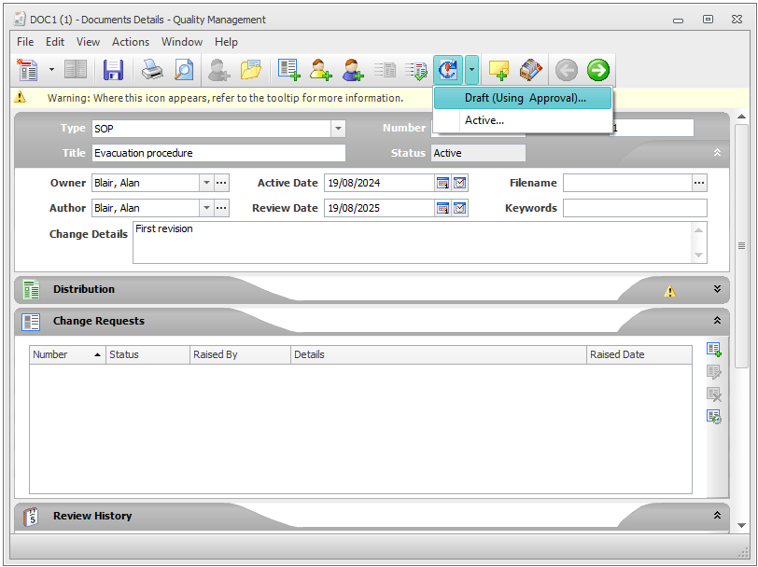Open the Actions menu
This screenshot has height=567, width=758.
(x=131, y=42)
